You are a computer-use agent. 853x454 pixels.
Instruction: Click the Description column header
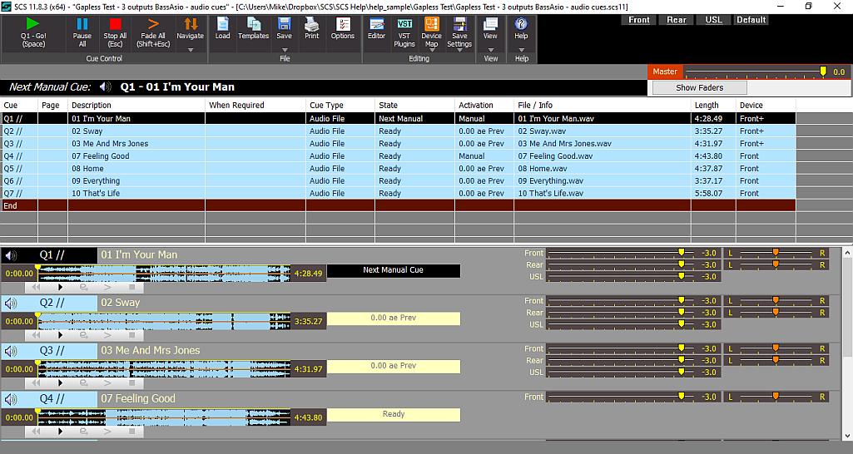click(x=136, y=105)
